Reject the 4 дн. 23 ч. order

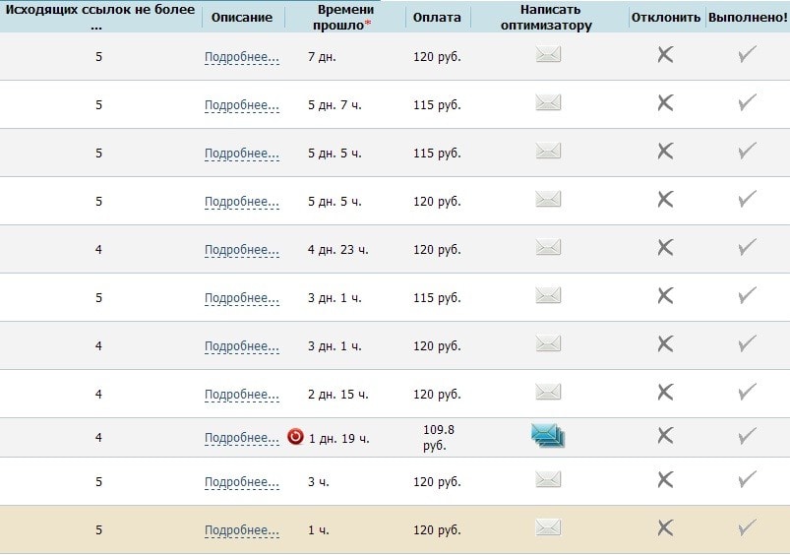[665, 248]
